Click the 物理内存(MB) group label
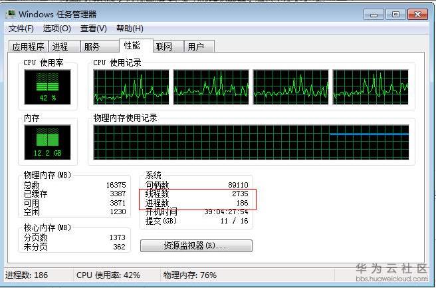Viewport: 436px width, 288px height. pyautogui.click(x=47, y=175)
